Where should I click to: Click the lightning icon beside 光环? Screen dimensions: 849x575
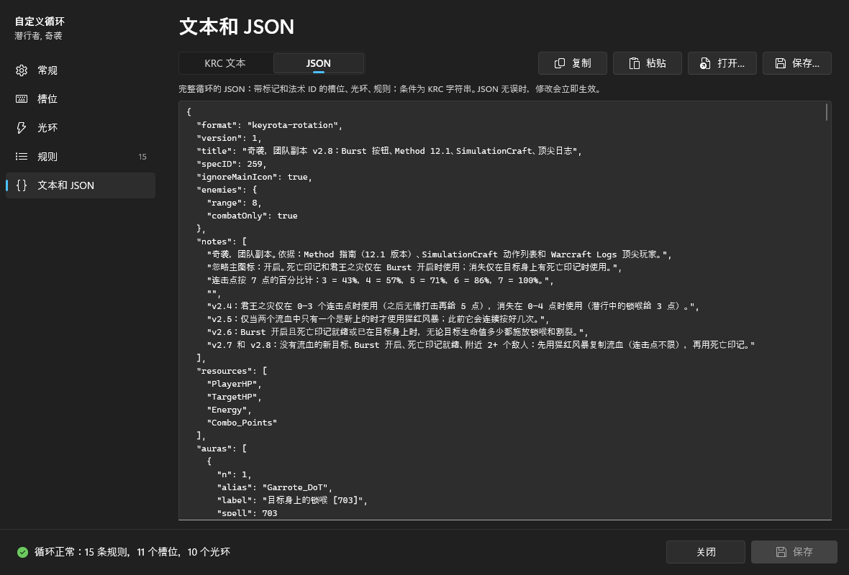[22, 128]
